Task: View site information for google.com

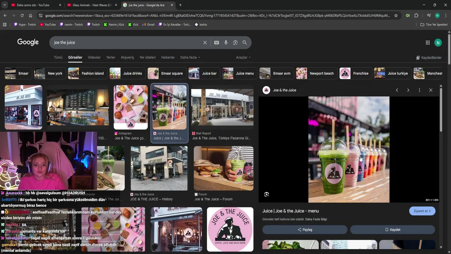Action: pos(41,16)
